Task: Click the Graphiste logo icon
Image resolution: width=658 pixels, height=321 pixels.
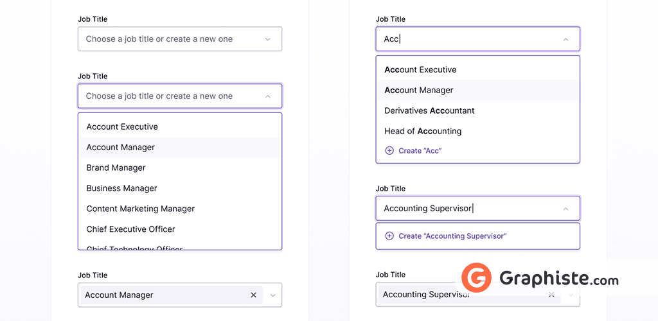Action: (x=476, y=279)
